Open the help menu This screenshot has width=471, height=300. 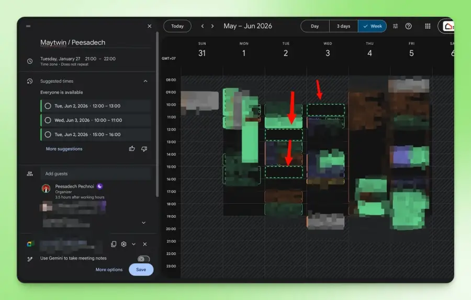click(x=409, y=26)
